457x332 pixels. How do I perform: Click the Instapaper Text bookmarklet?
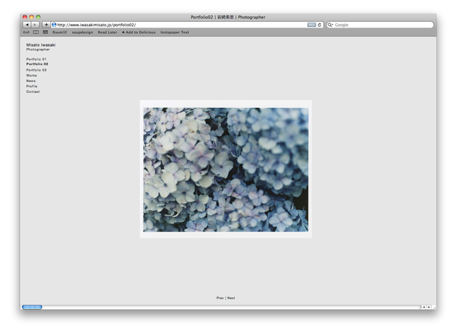pos(174,32)
